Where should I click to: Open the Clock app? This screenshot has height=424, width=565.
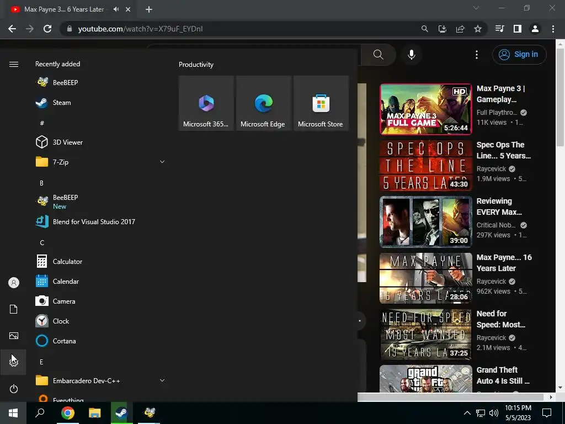pyautogui.click(x=101, y=321)
